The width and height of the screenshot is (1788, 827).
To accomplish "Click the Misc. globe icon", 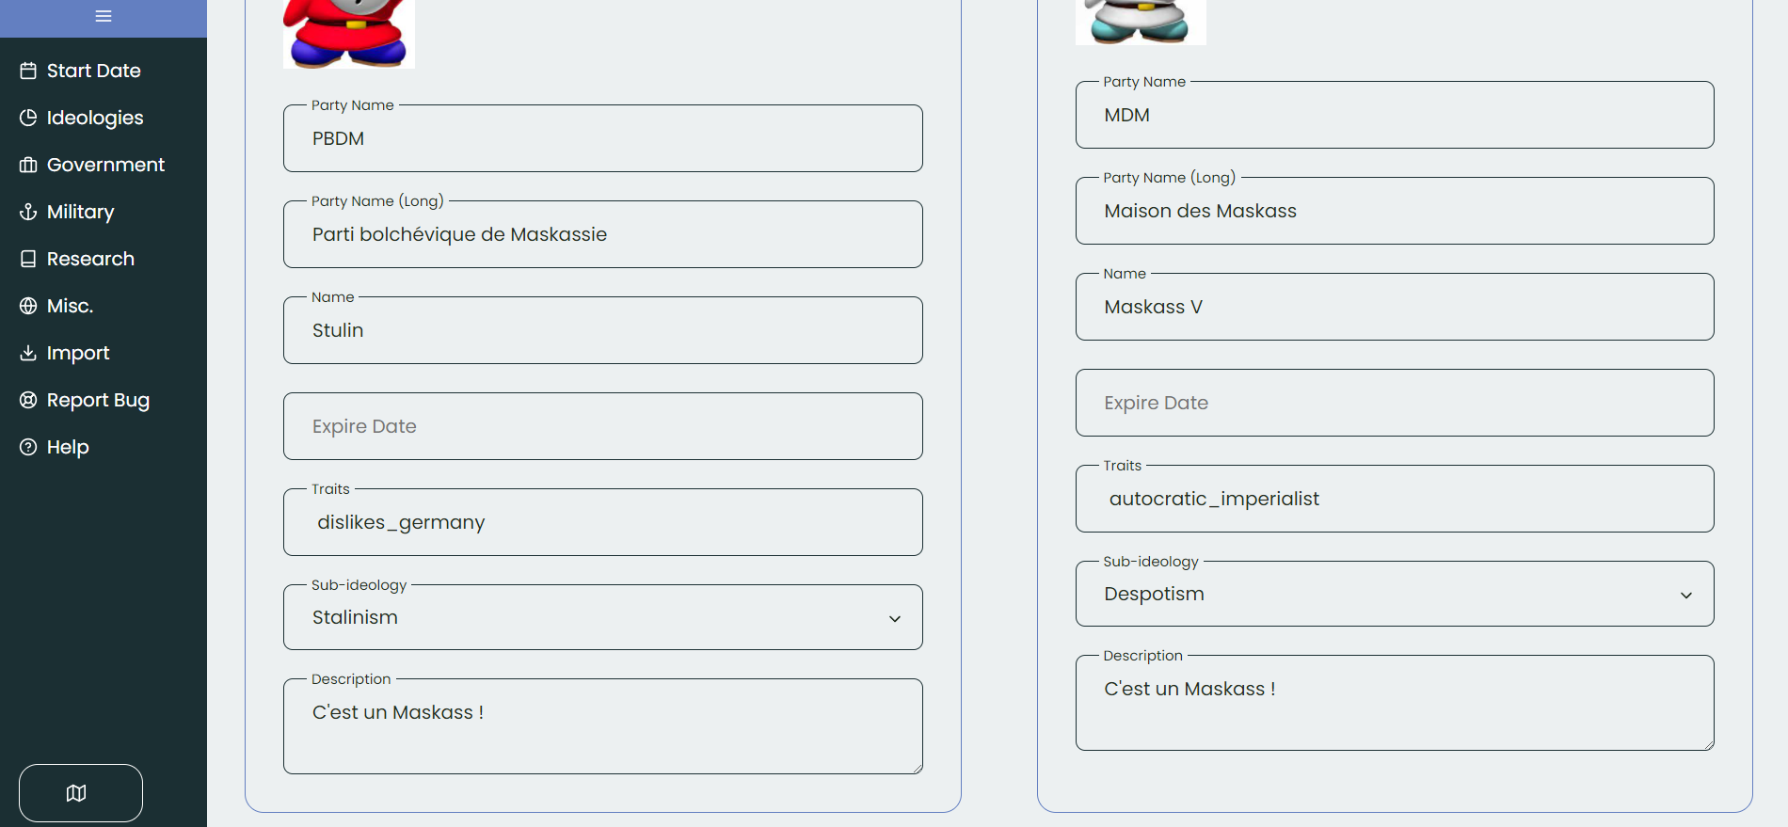I will [28, 306].
